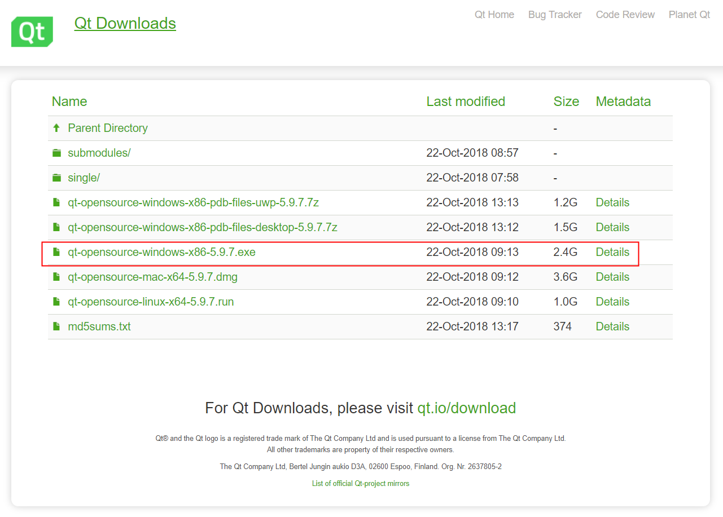Click the 374 size value
723x517 pixels.
coord(563,326)
